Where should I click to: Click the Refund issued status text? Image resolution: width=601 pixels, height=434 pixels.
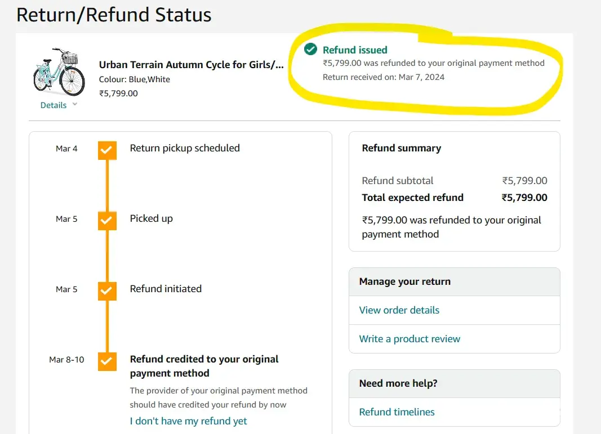(x=355, y=50)
